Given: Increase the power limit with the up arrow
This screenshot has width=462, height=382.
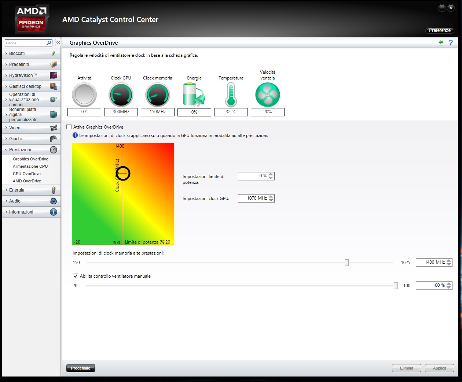Looking at the screenshot, I should coord(271,174).
